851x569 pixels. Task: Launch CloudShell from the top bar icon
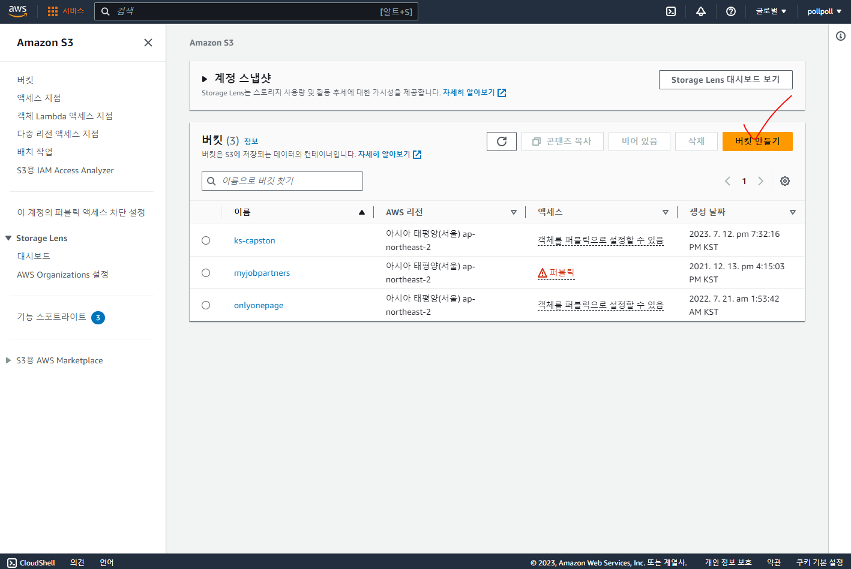pyautogui.click(x=671, y=11)
